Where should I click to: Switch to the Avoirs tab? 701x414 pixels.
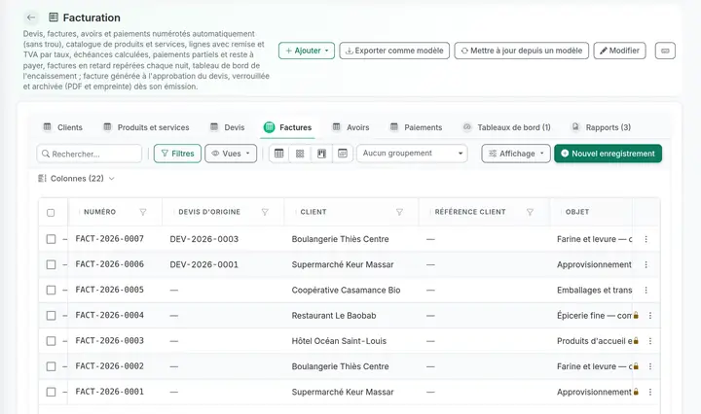[350, 127]
